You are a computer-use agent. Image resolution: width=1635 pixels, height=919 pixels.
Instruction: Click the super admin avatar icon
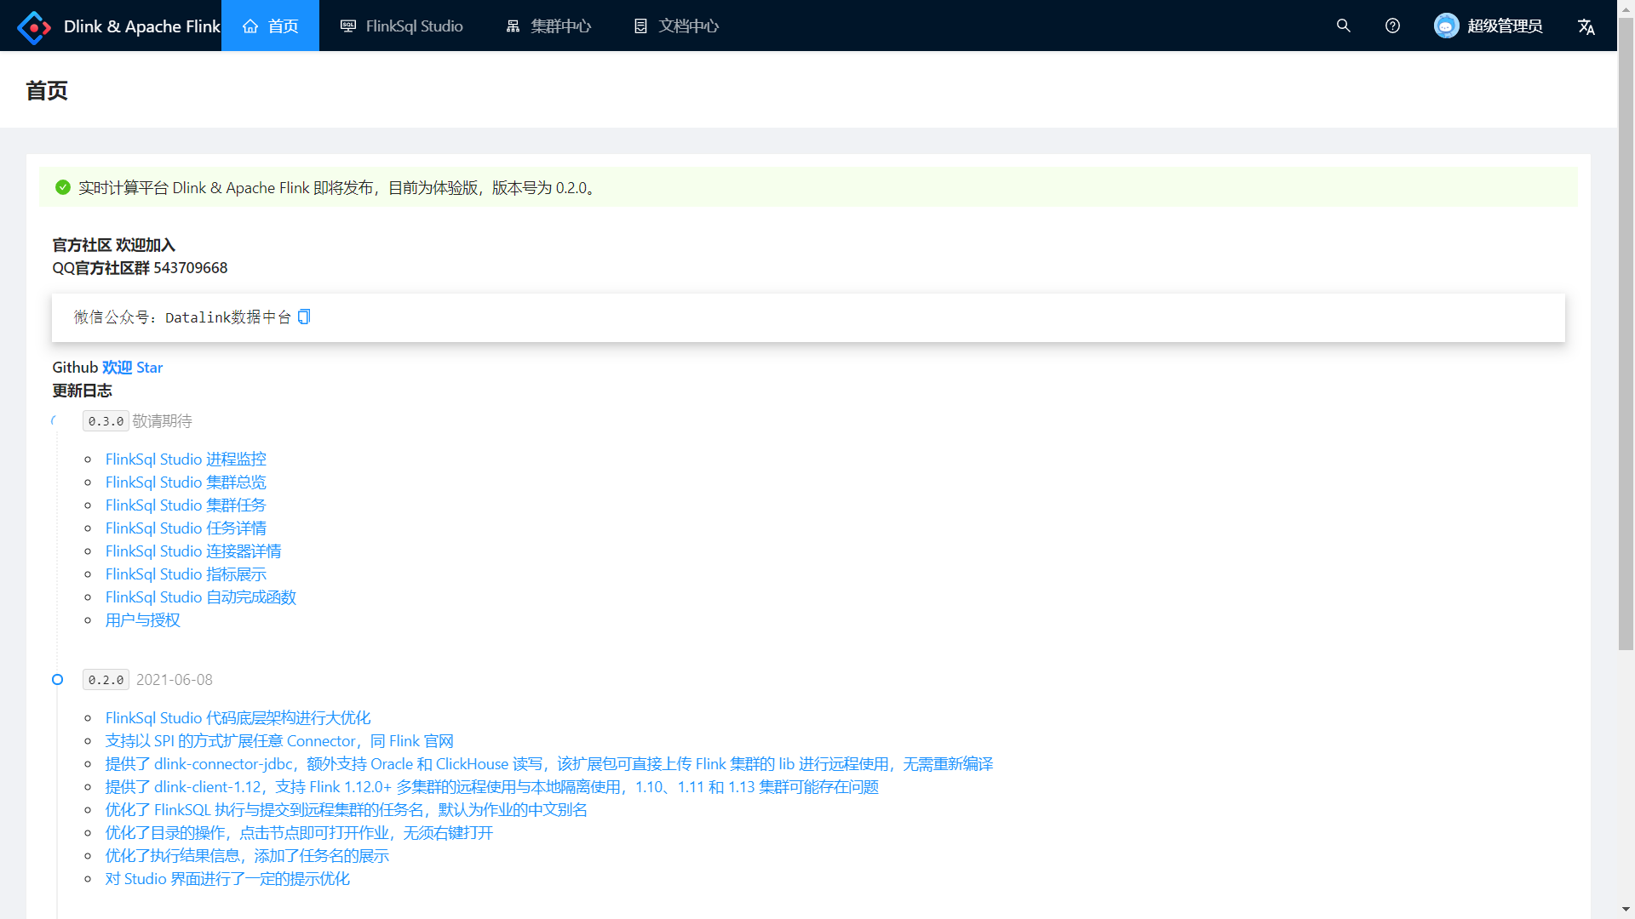click(x=1446, y=26)
